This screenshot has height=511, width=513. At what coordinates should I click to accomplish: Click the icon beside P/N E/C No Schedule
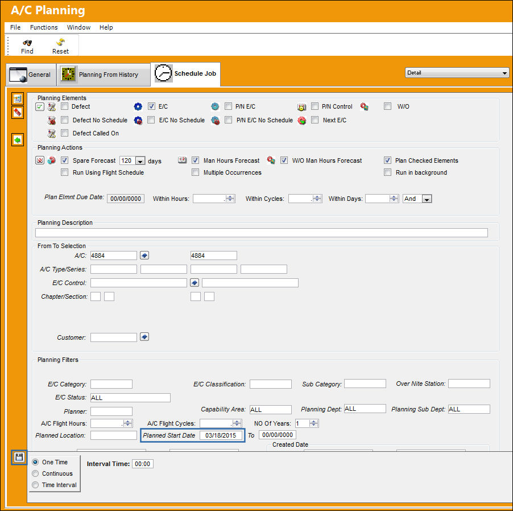point(215,121)
